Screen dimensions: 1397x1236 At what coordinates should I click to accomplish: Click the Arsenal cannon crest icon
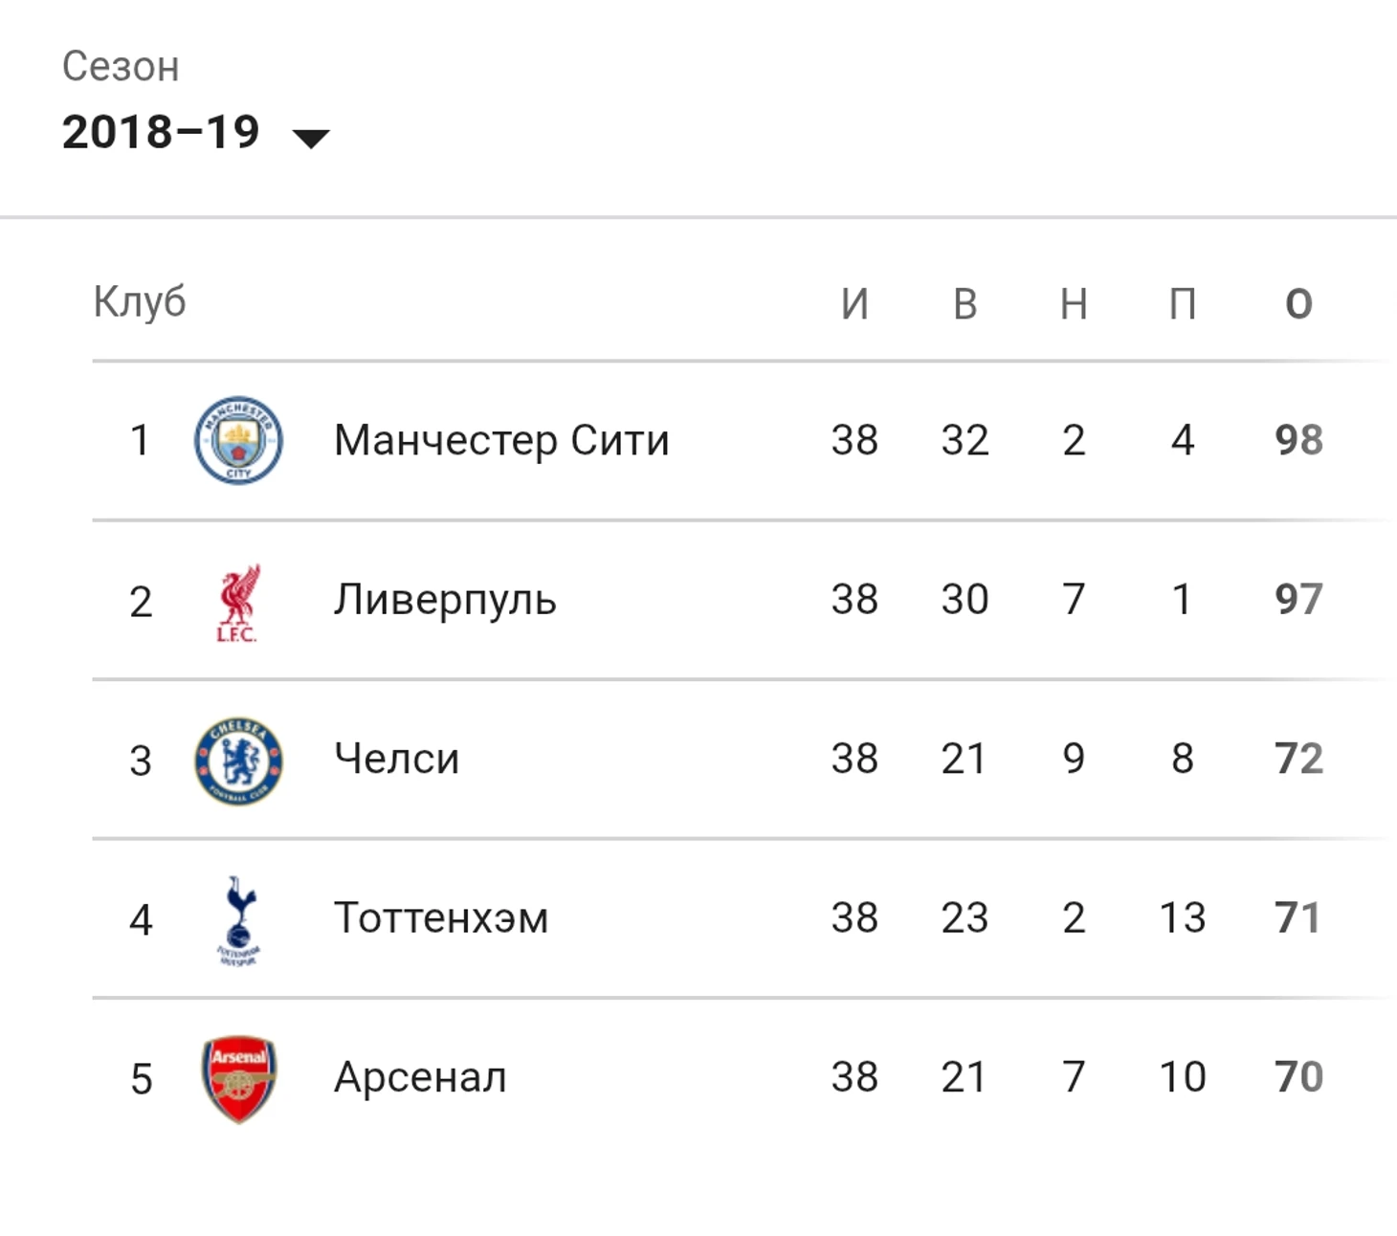pyautogui.click(x=238, y=1079)
